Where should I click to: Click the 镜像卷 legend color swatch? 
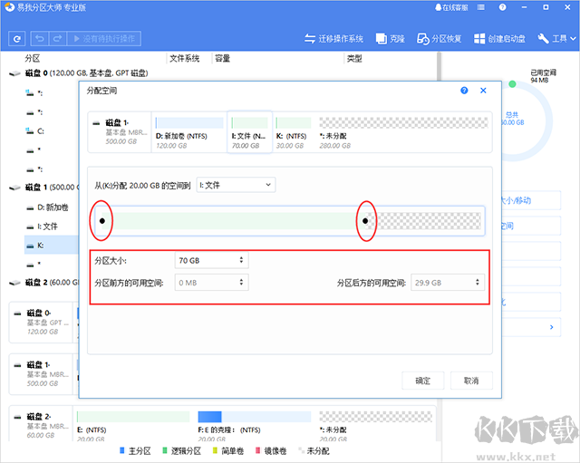click(257, 450)
